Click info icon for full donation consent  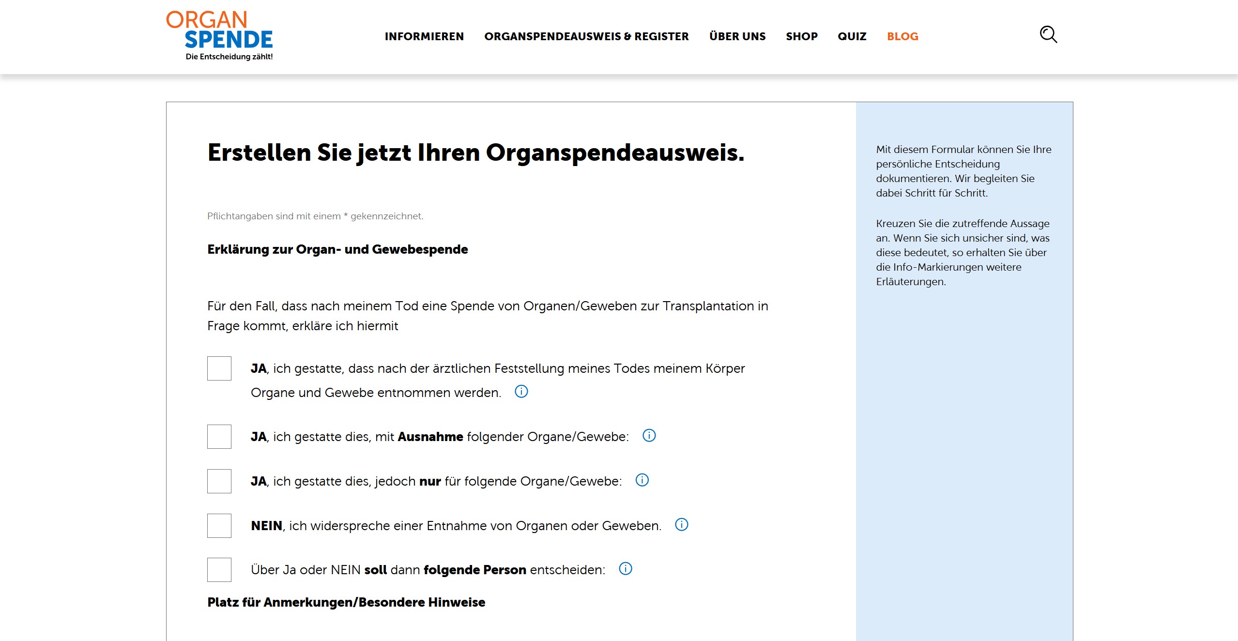(521, 391)
